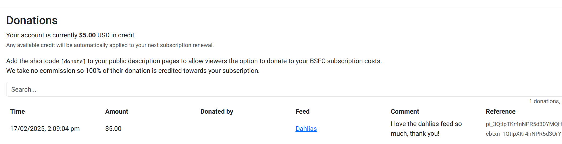Click the [donate] shortcode text
The width and height of the screenshot is (562, 144).
(73, 62)
